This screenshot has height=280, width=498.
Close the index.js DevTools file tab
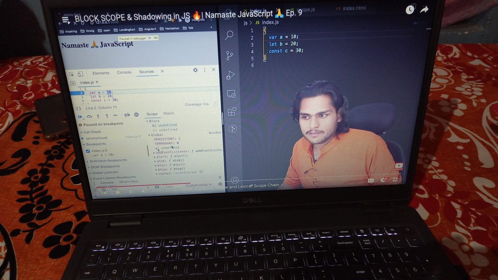[x=97, y=83]
